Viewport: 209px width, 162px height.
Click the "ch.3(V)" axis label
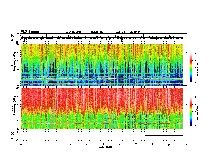(x=13, y=136)
